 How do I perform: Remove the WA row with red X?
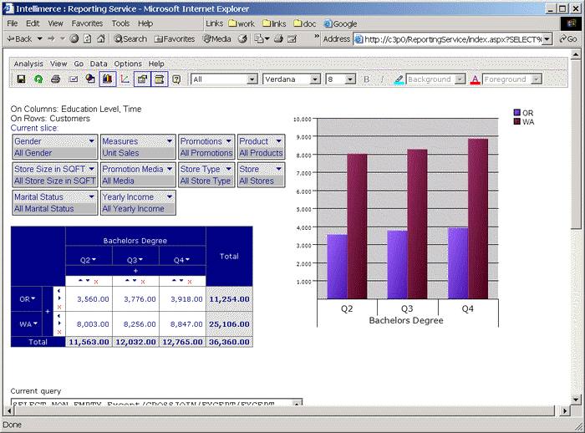[x=59, y=332]
